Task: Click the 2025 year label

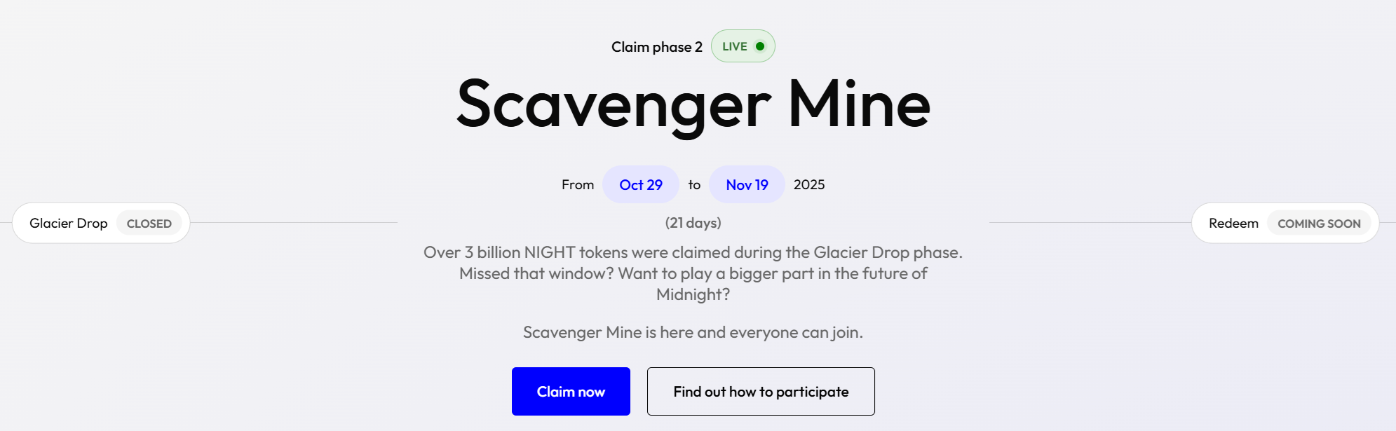Action: coord(809,184)
